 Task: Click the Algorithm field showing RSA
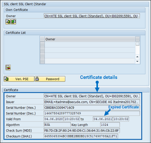pyautogui.click(x=57, y=125)
